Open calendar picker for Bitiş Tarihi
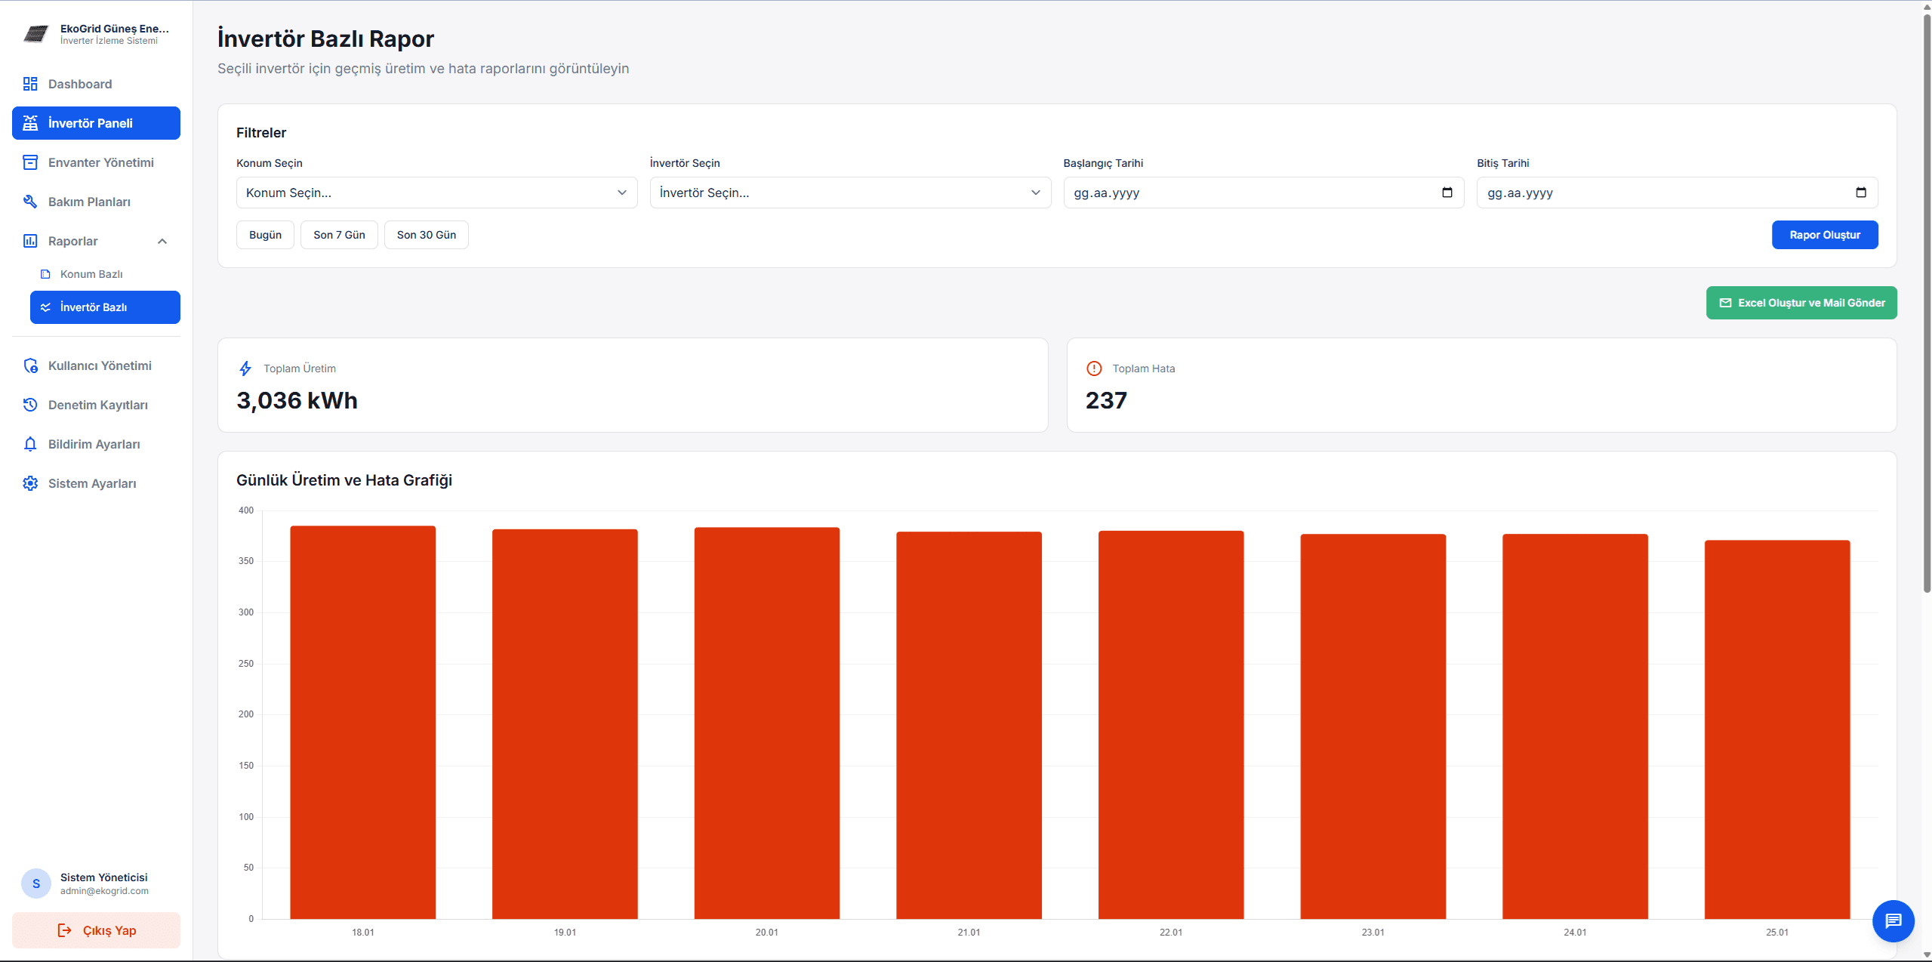This screenshot has height=962, width=1932. click(x=1860, y=193)
